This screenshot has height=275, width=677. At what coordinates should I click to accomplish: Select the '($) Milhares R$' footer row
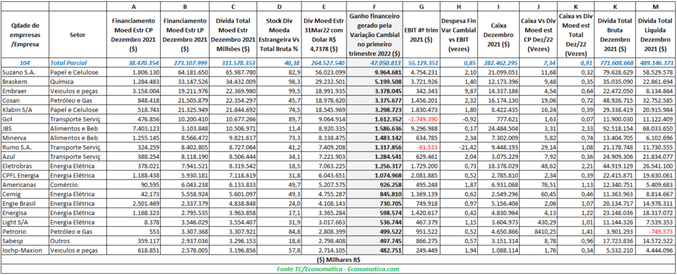click(338, 259)
